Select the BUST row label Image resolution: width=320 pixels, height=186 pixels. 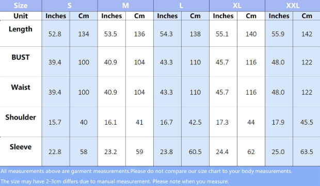point(21,57)
